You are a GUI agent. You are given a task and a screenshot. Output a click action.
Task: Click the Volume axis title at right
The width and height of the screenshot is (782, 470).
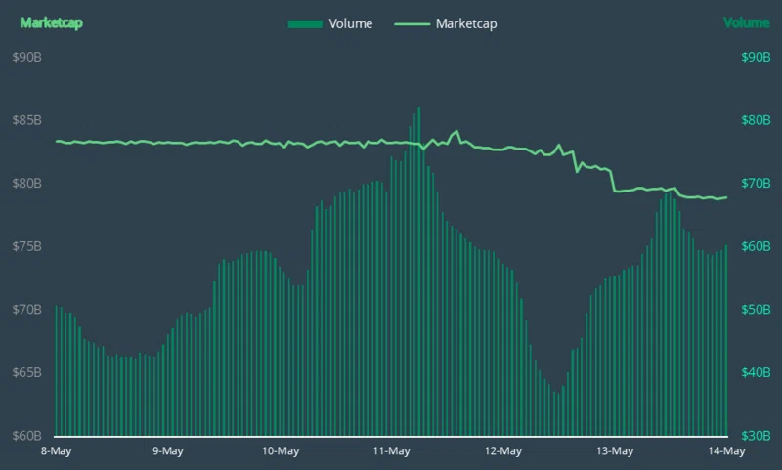[747, 22]
